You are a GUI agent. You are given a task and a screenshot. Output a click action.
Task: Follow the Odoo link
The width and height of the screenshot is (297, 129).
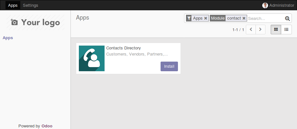(x=47, y=126)
